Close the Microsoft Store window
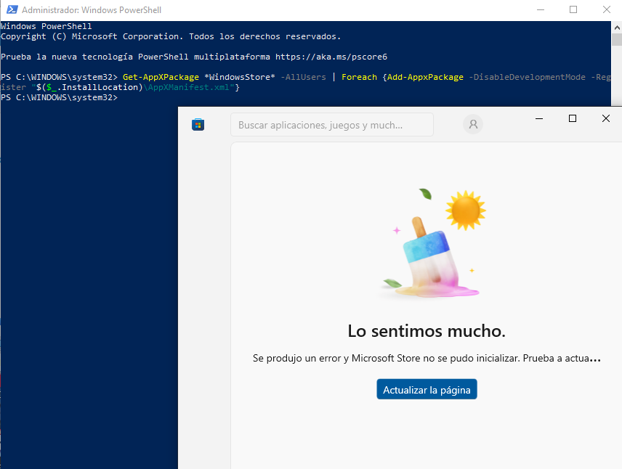The width and height of the screenshot is (622, 469). pos(606,118)
